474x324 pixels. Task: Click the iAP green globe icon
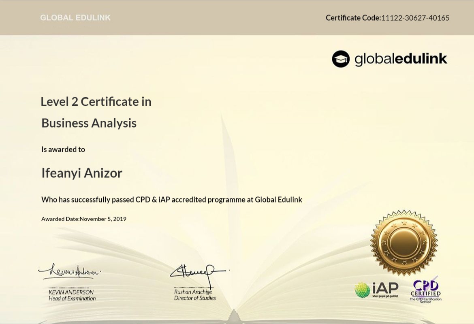pos(362,290)
